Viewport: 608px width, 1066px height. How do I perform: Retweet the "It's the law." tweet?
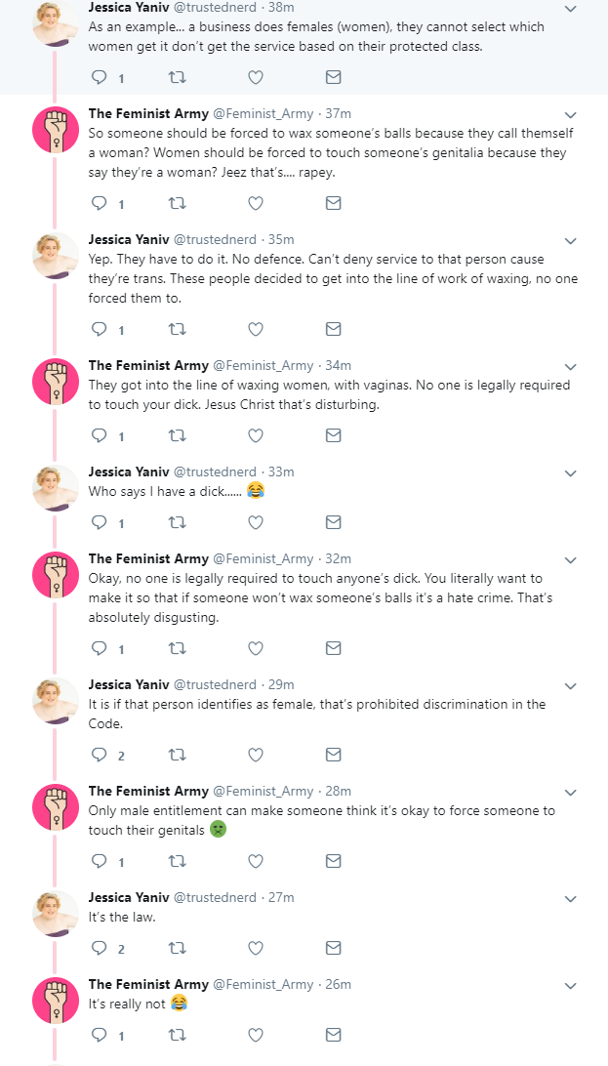pos(177,948)
